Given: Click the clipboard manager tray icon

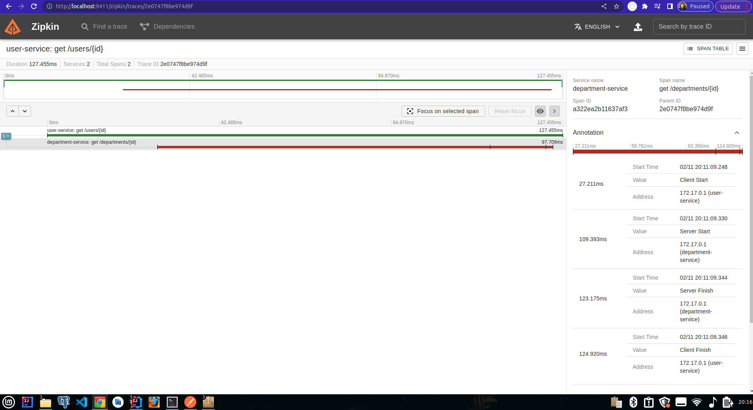Looking at the screenshot, I should tap(616, 402).
